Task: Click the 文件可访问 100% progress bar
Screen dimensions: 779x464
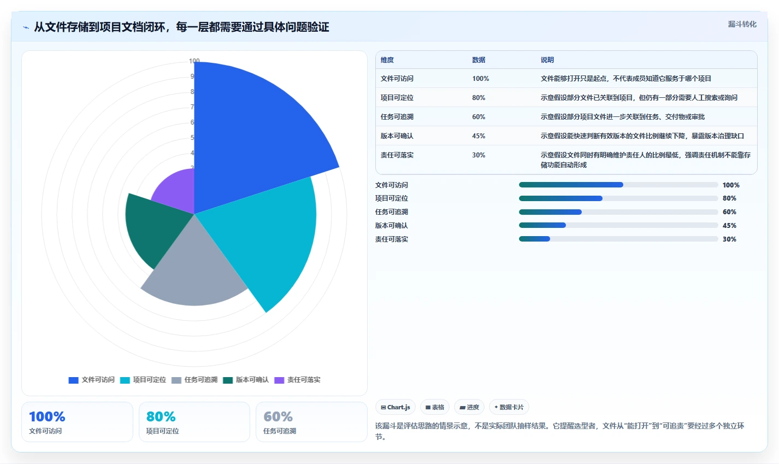Action: (618, 185)
